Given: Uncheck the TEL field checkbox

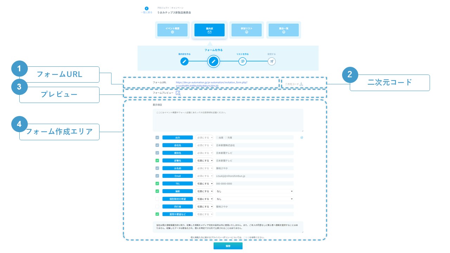Looking at the screenshot, I should [x=157, y=183].
